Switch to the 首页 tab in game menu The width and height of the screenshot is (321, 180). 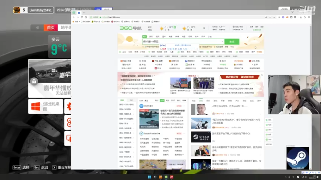[x=51, y=28]
